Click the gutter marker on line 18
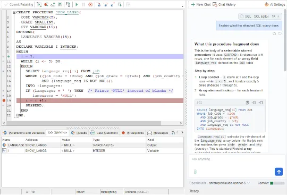Image resolution: width=287 pixels, height=195 pixels. (3, 96)
